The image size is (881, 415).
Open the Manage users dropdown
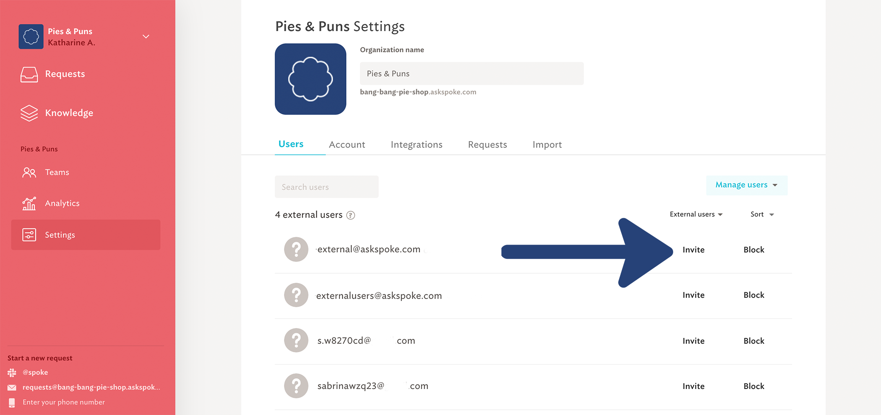[747, 185]
